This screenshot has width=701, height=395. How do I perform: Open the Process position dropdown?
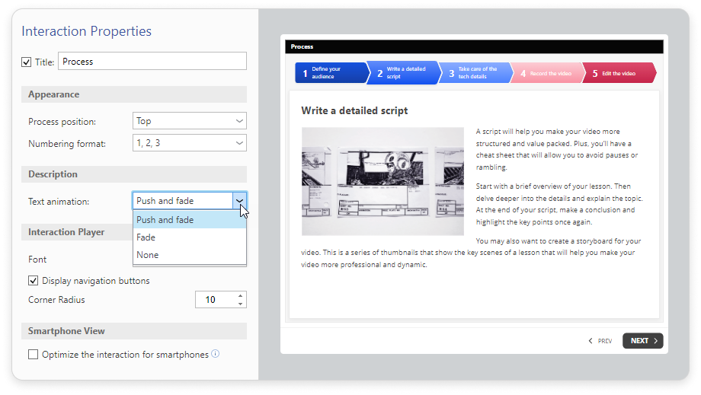190,120
